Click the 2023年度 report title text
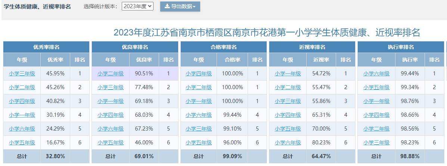447x166 pixels. (267, 32)
